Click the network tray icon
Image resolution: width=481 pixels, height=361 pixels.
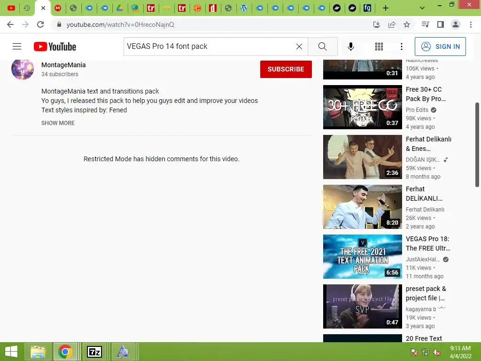click(x=426, y=352)
